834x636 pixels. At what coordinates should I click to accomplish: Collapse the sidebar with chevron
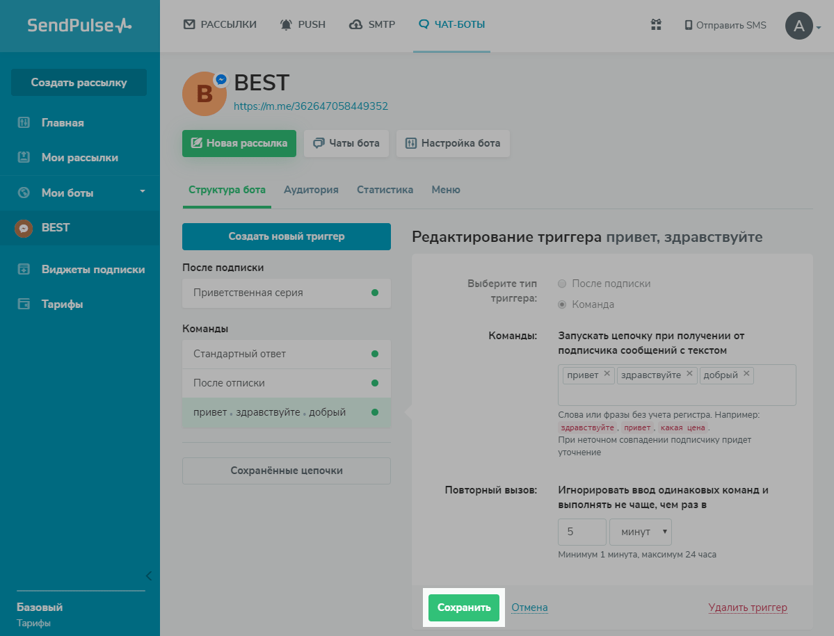point(149,576)
